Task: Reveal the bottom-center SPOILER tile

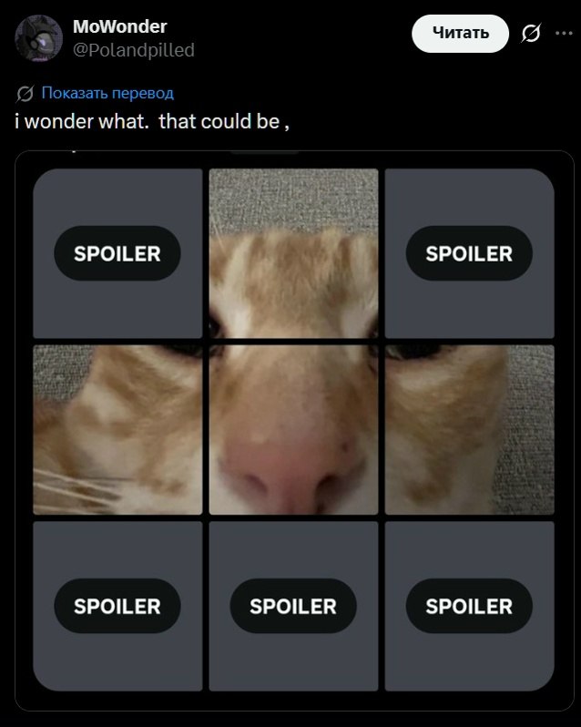Action: coord(293,606)
